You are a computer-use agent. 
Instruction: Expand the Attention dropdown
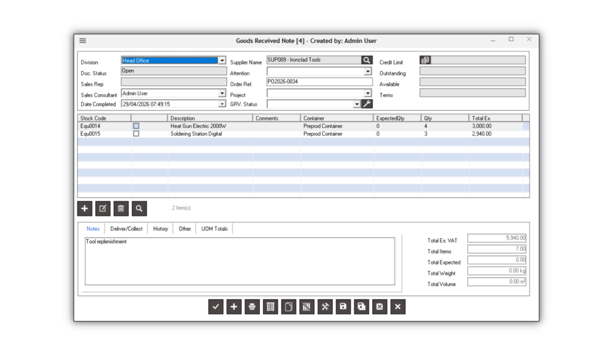pos(368,71)
